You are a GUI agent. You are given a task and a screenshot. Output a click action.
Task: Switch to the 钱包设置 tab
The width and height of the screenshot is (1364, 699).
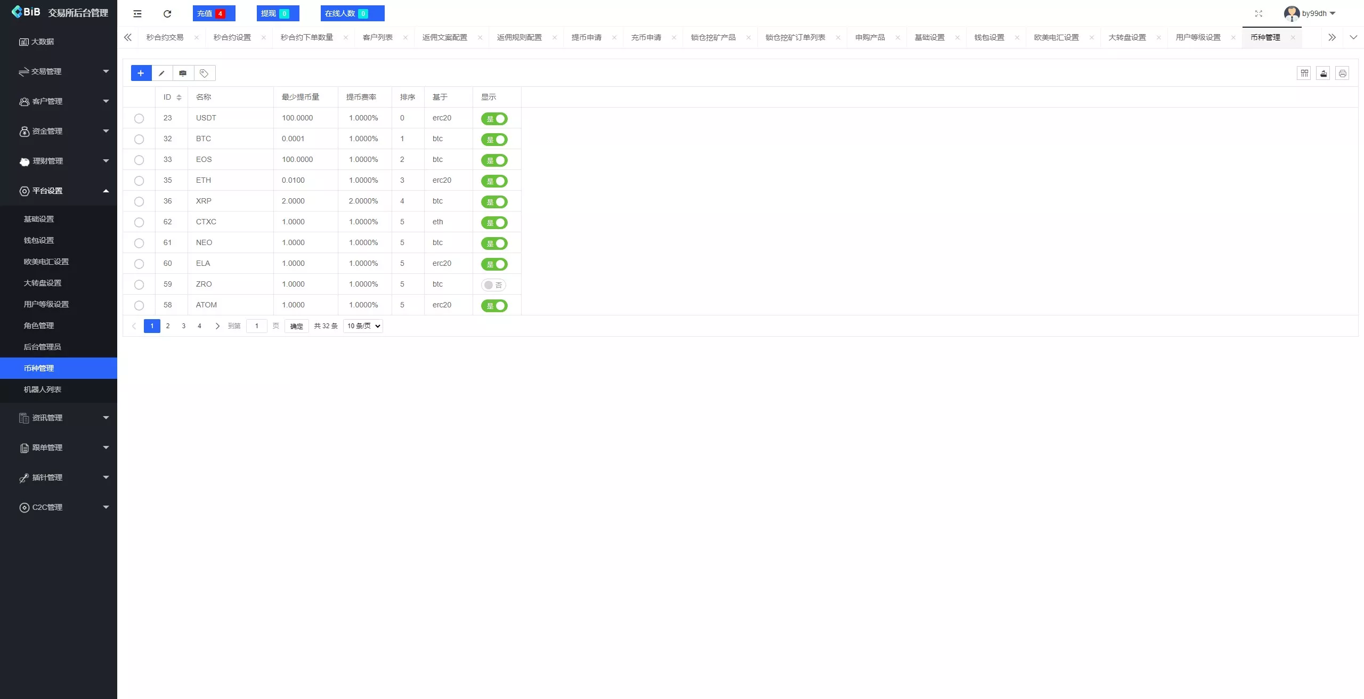(x=988, y=37)
